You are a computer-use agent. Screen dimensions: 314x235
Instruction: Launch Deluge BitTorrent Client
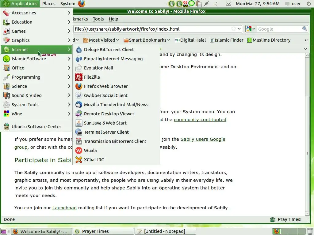[x=116, y=50]
